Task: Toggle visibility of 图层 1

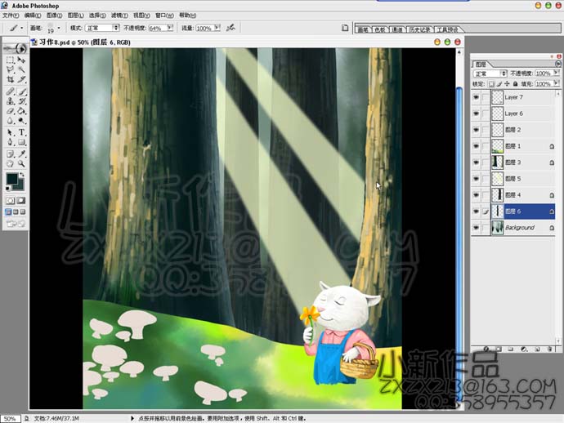Action: pos(476,146)
